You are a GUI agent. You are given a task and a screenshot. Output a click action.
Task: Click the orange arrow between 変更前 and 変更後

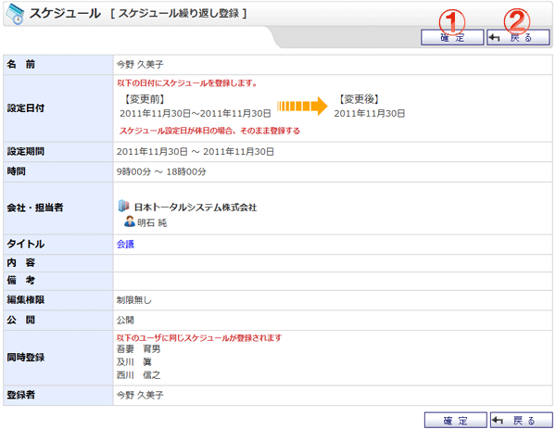(303, 106)
